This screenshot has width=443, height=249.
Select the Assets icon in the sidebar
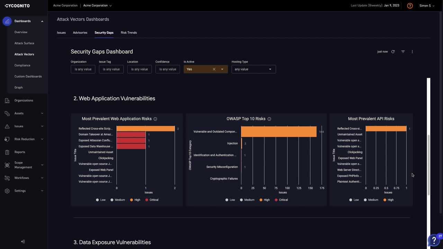coord(7,113)
